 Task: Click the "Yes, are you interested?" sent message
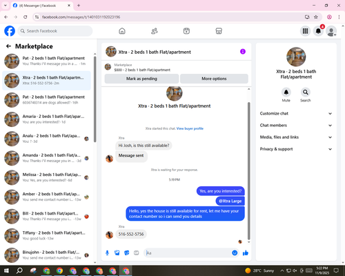[221, 191]
